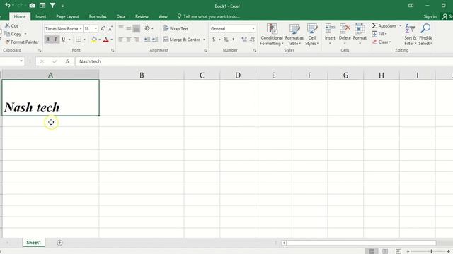
Task: Toggle top align
Action: (121, 28)
